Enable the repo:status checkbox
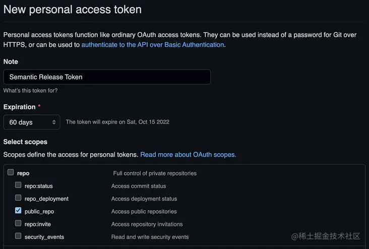This screenshot has width=369, height=249. coord(18,185)
